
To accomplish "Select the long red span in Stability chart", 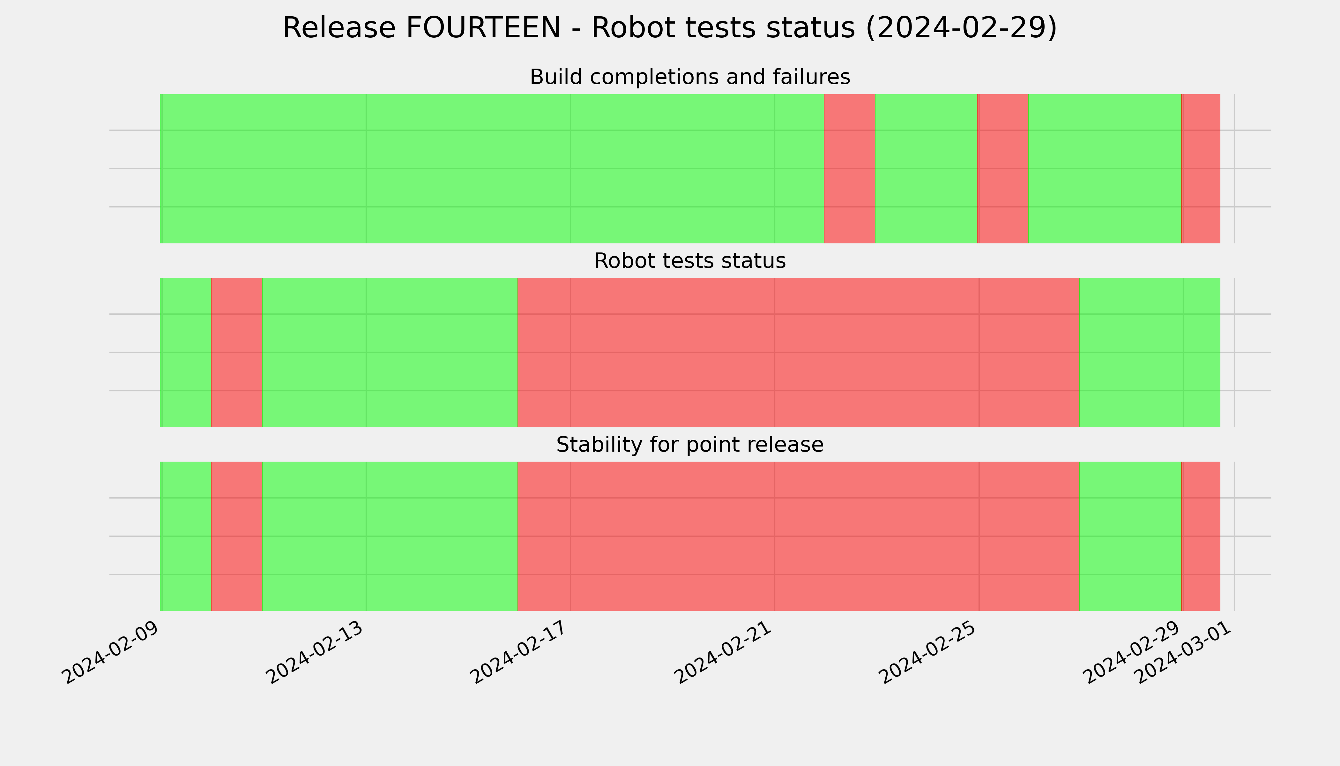I will coord(798,536).
